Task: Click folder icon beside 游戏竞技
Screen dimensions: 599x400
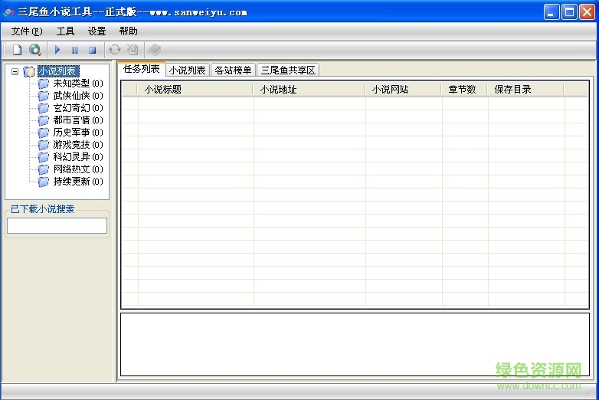Action: pyautogui.click(x=44, y=145)
